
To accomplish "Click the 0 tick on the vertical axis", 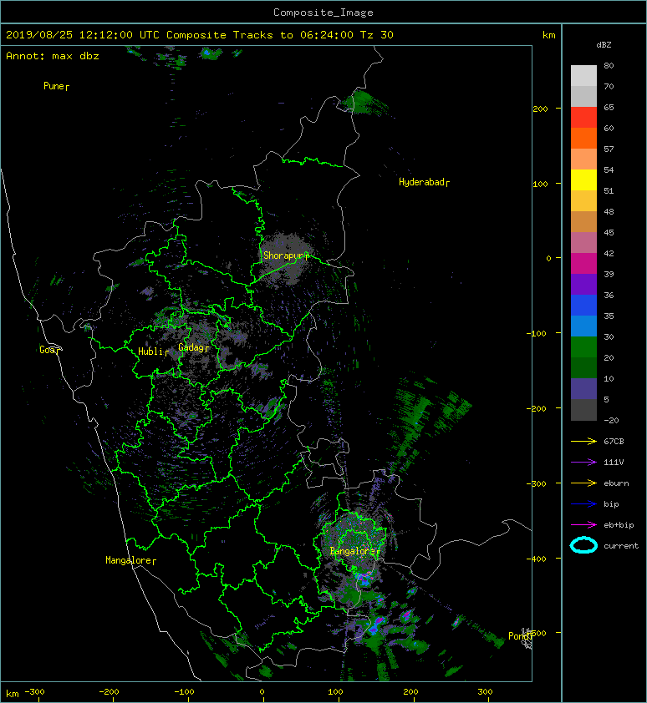I will pos(548,258).
